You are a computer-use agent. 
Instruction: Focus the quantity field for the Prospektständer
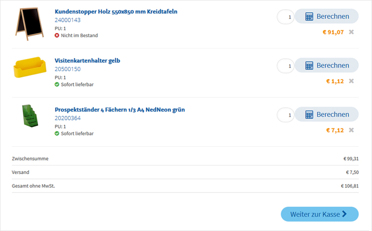[x=286, y=115]
